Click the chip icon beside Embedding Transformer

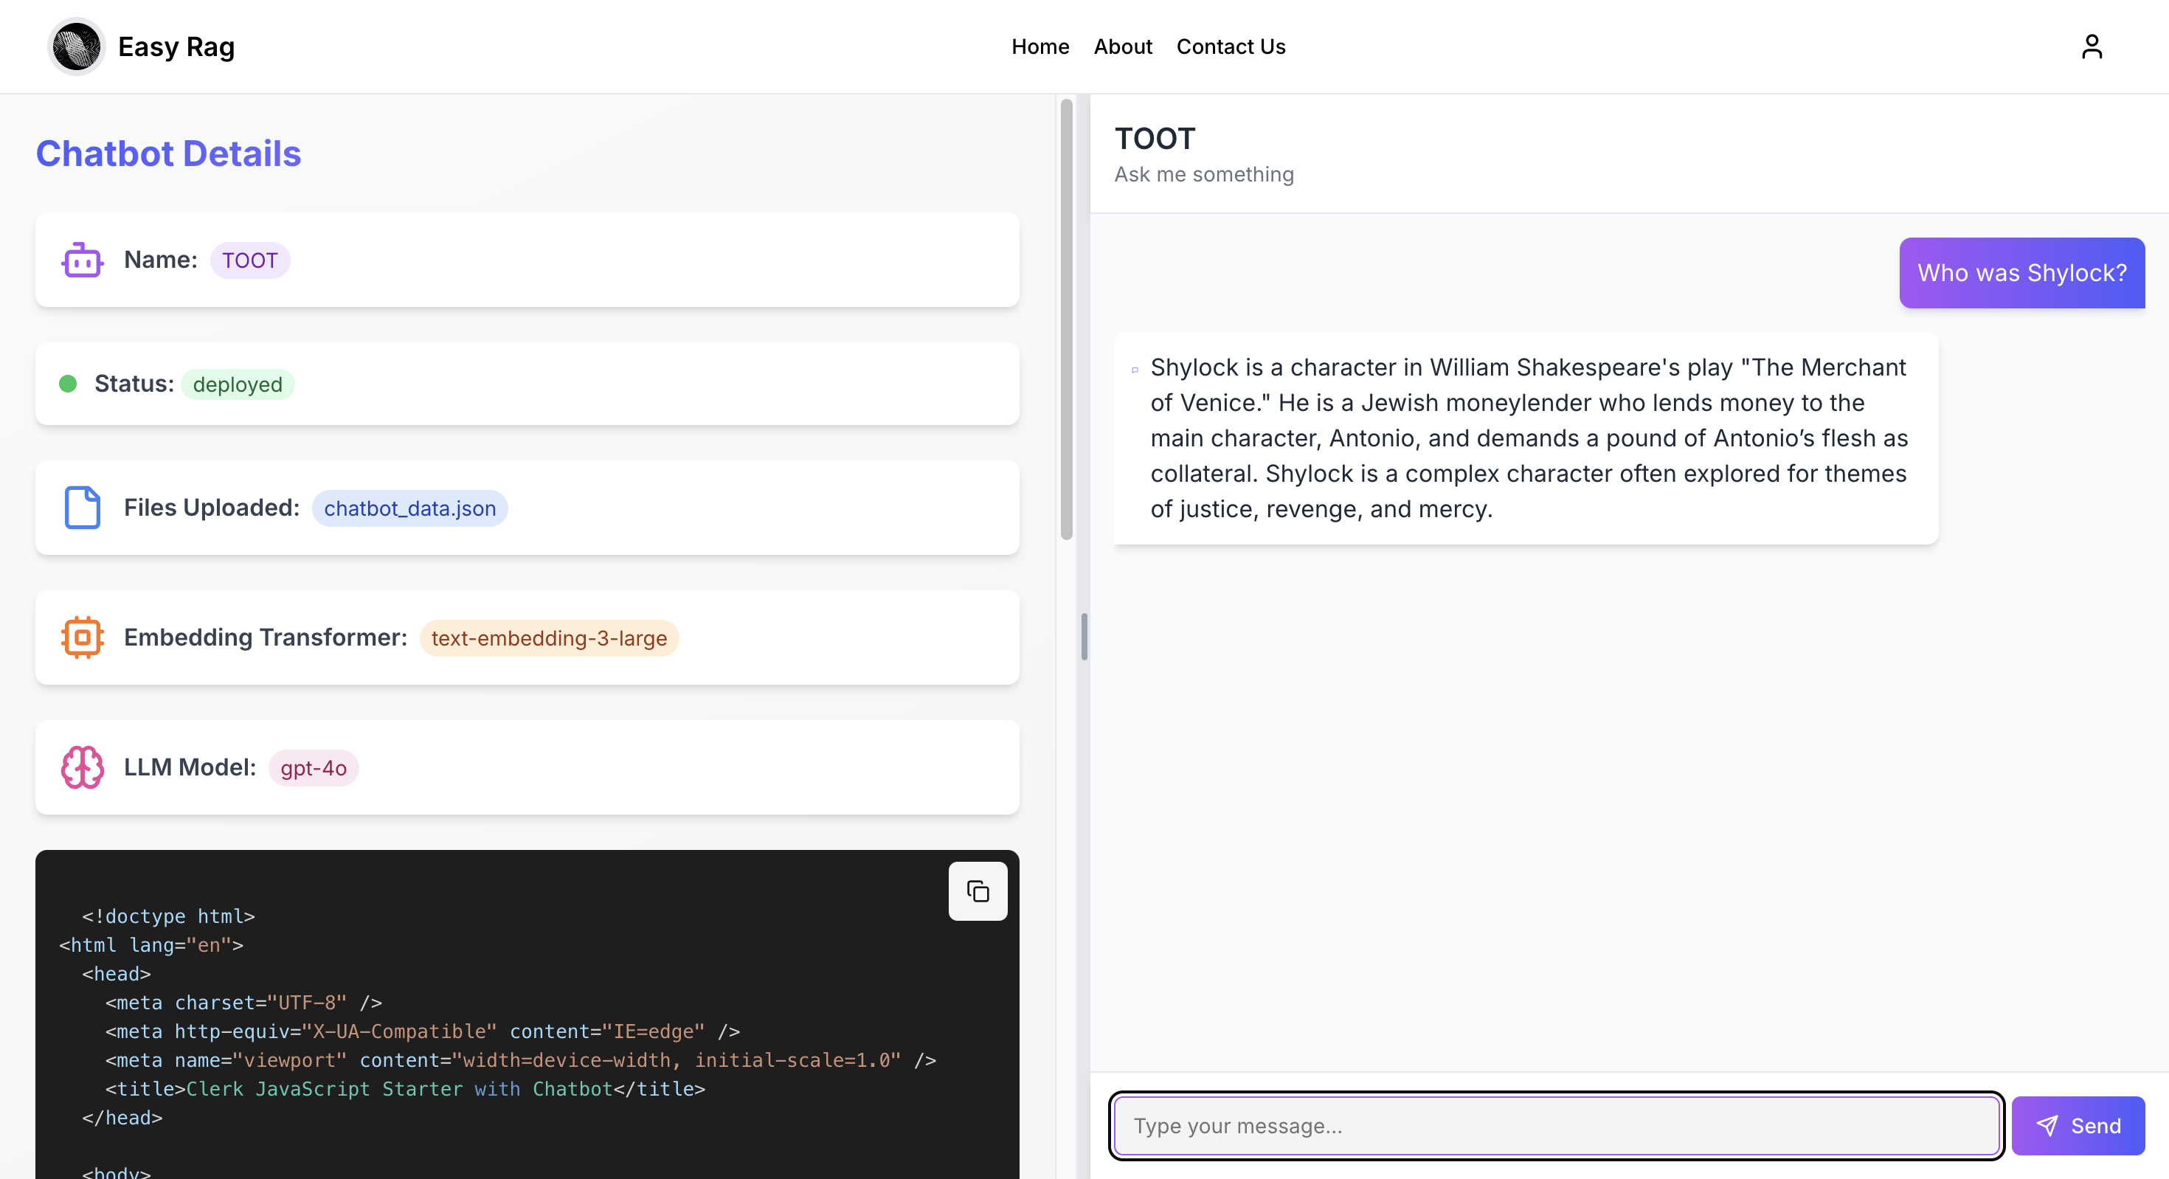82,637
